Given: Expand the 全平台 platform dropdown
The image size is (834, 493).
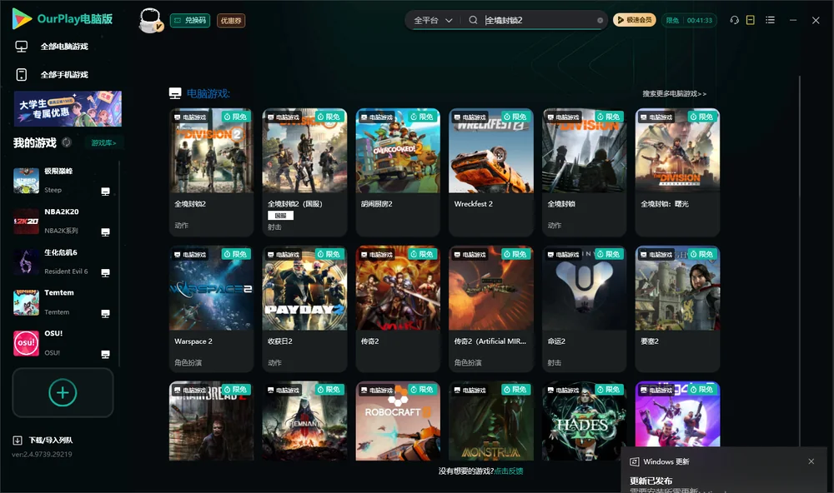Looking at the screenshot, I should (433, 20).
